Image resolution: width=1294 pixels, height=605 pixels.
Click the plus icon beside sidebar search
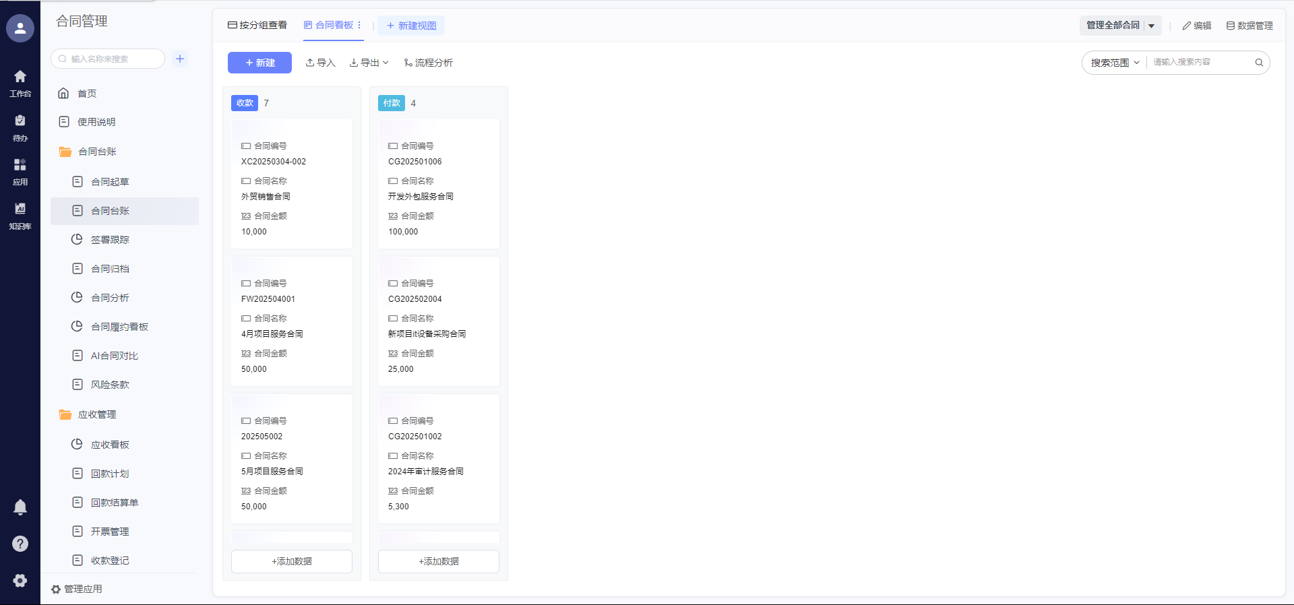click(x=180, y=59)
